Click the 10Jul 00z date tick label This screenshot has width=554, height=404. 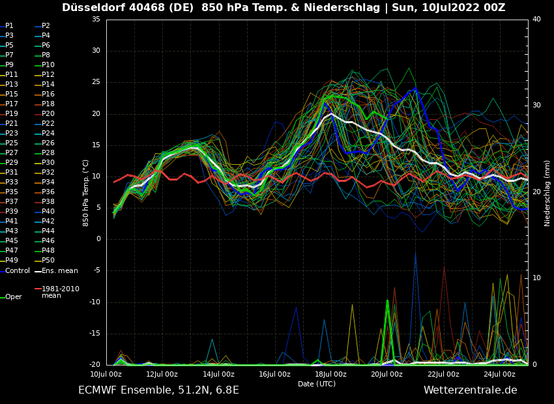[x=106, y=375]
